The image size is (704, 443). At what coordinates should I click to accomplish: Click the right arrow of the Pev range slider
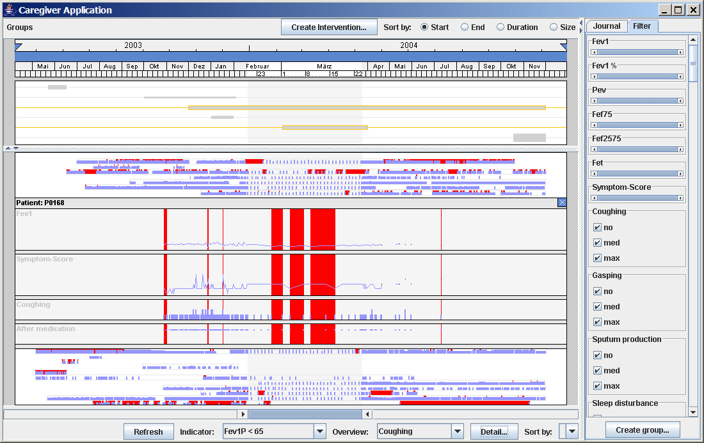680,101
